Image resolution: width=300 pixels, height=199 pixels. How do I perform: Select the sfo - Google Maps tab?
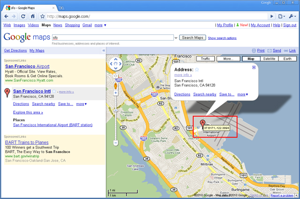[x=30, y=8]
